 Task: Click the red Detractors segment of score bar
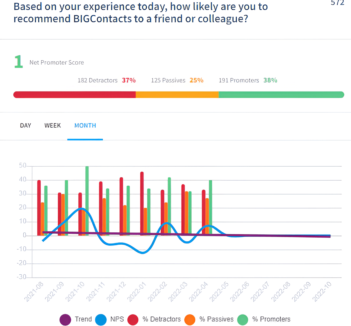click(x=75, y=95)
